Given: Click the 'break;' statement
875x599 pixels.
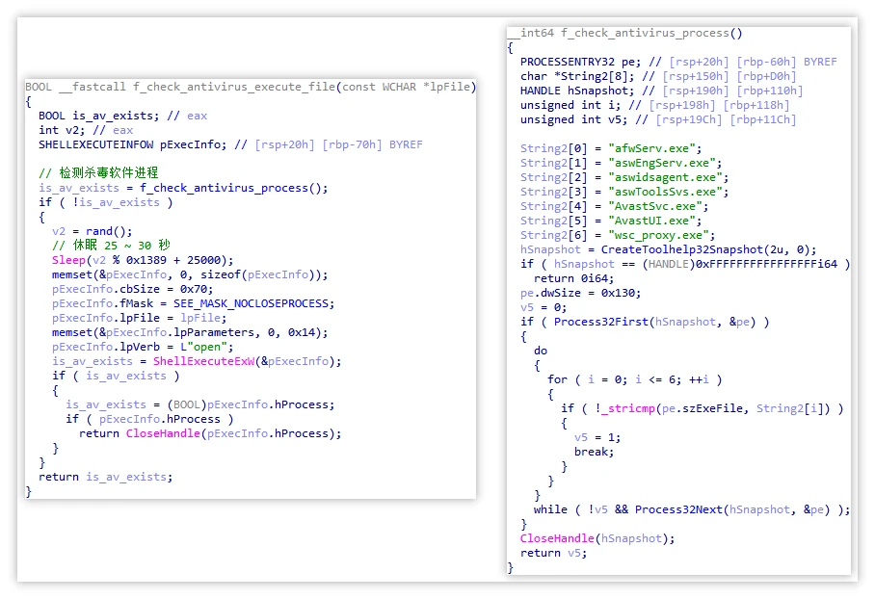Looking at the screenshot, I should point(595,452).
